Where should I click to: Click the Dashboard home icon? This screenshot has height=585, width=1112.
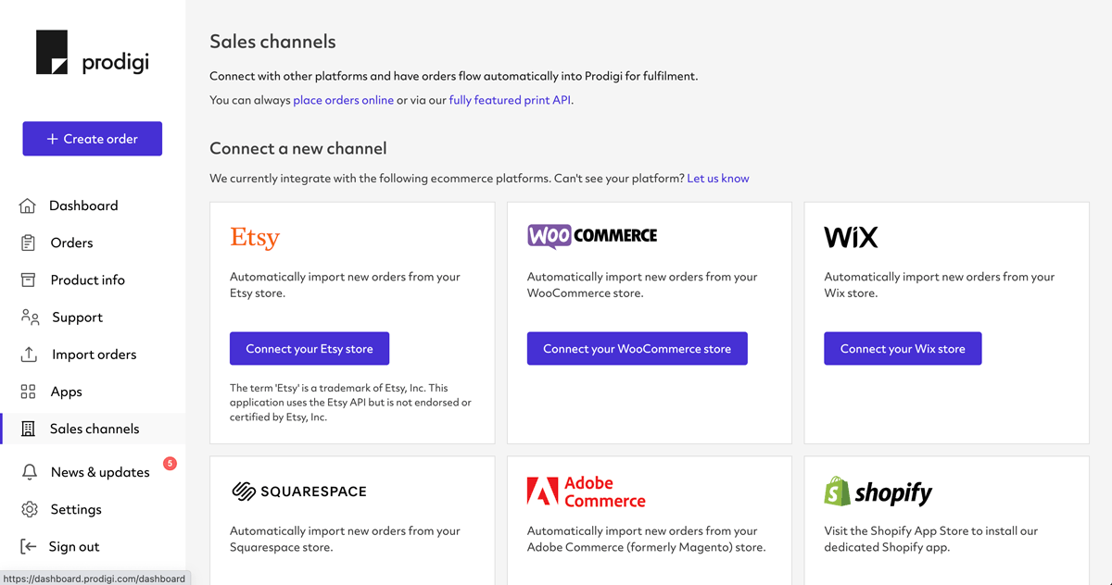pyautogui.click(x=28, y=205)
